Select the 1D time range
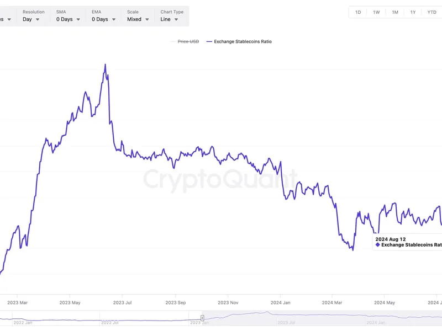Image resolution: width=442 pixels, height=331 pixels. (x=358, y=12)
